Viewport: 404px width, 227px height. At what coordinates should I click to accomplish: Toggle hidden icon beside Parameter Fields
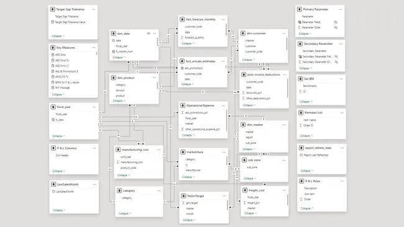pyautogui.click(x=336, y=22)
